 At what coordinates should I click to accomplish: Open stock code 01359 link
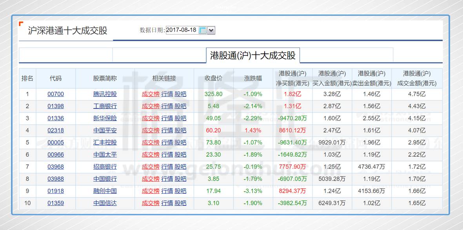pyautogui.click(x=56, y=203)
